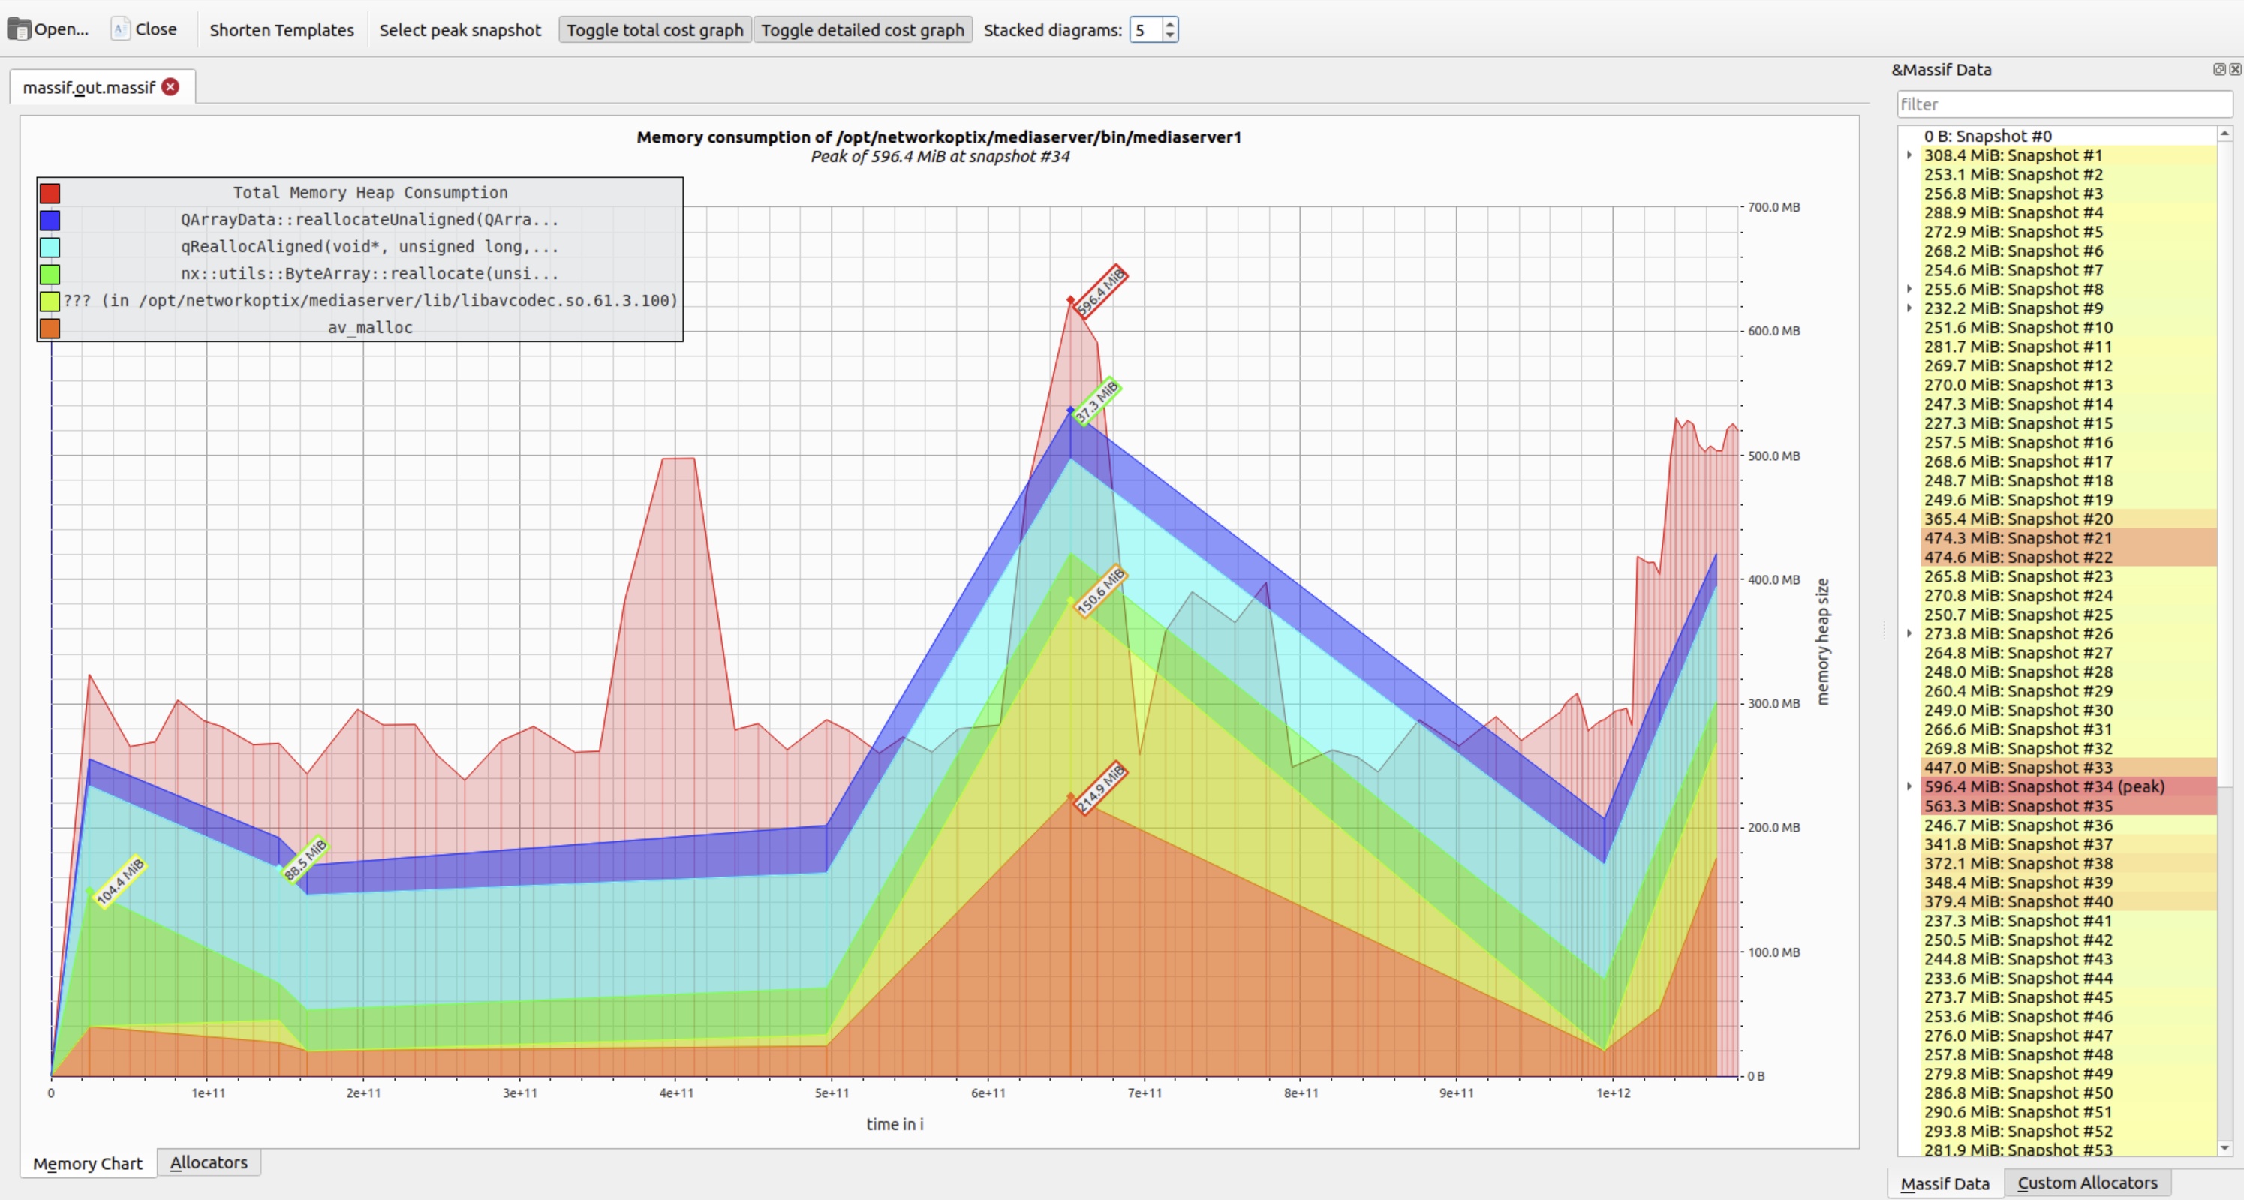The width and height of the screenshot is (2244, 1200).
Task: Decrease Stacked diagrams spinbox value
Action: click(x=1170, y=36)
